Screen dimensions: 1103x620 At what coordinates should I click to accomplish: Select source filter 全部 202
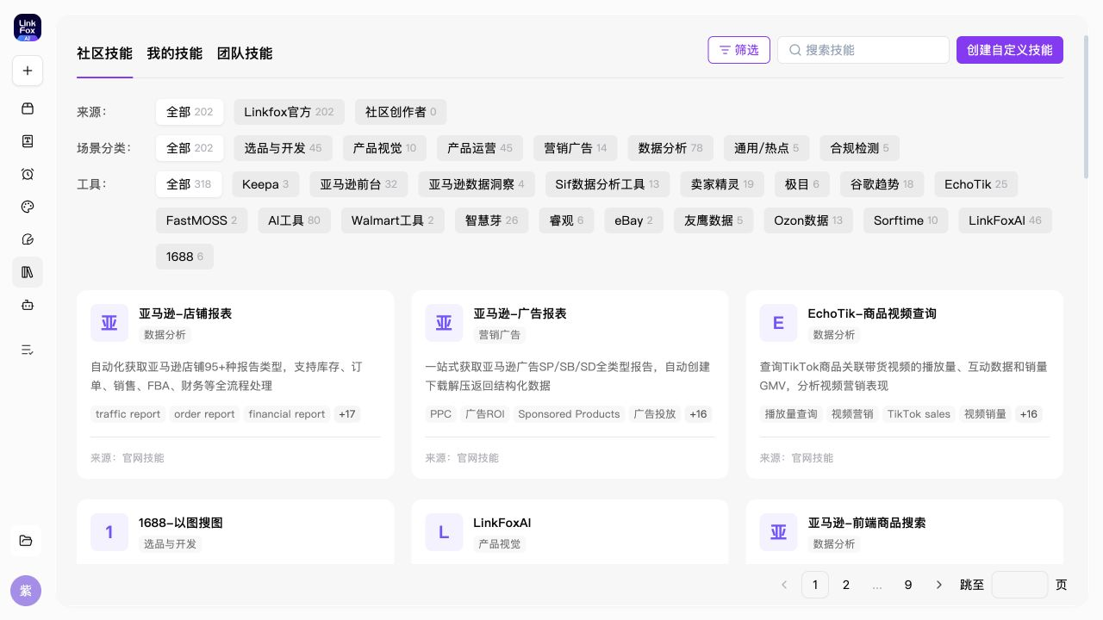[x=190, y=112]
